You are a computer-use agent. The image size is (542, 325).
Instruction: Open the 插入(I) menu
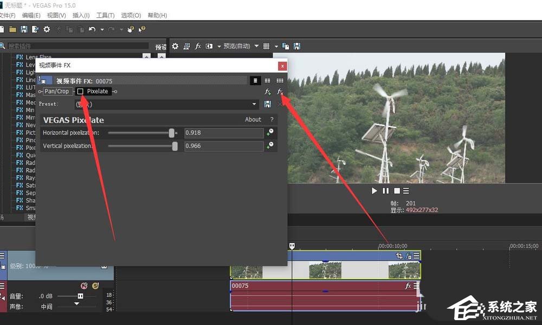click(x=81, y=15)
